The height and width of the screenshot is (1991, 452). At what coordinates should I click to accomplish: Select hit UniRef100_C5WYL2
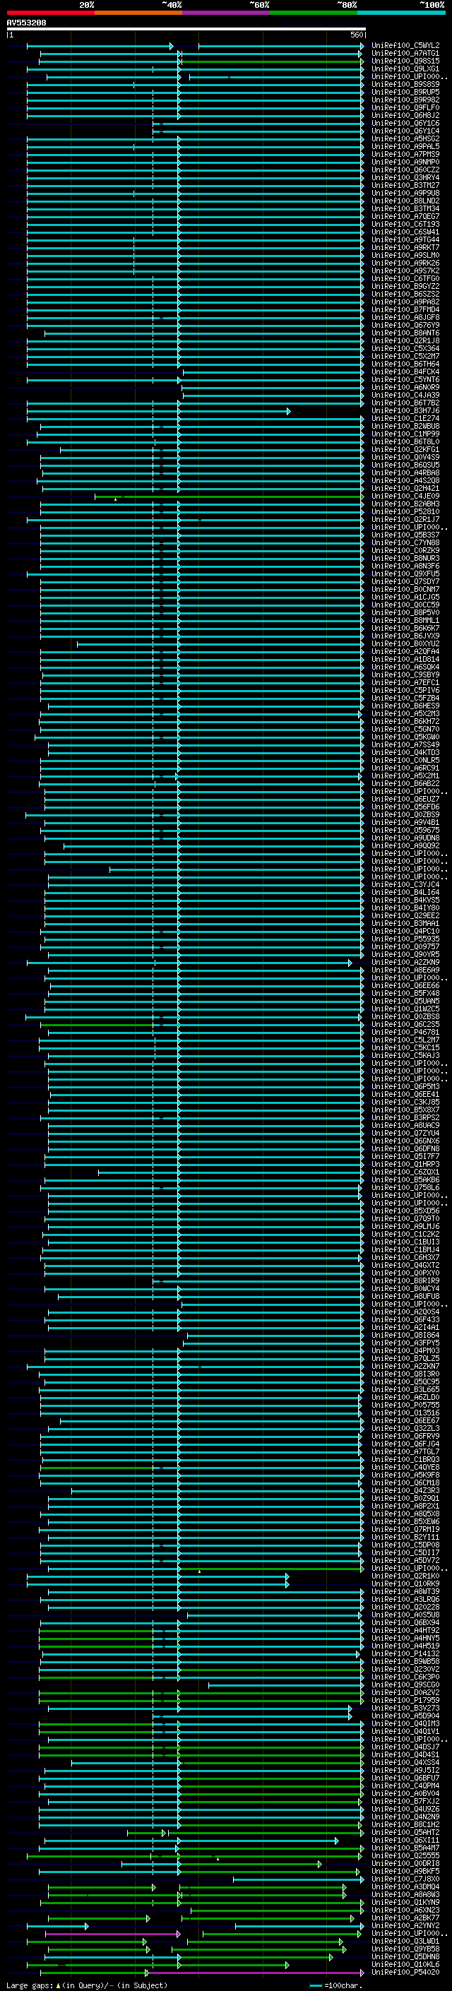coord(405,46)
